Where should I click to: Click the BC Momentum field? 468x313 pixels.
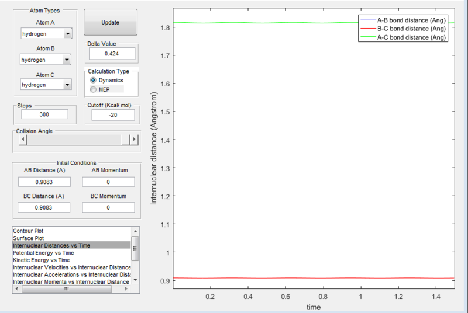[x=108, y=207]
